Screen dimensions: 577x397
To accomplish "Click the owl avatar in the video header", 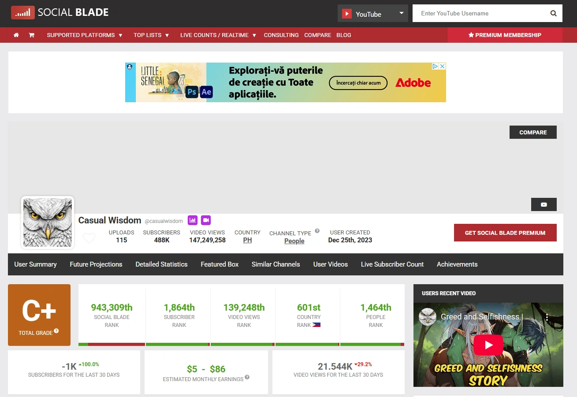I will (427, 317).
